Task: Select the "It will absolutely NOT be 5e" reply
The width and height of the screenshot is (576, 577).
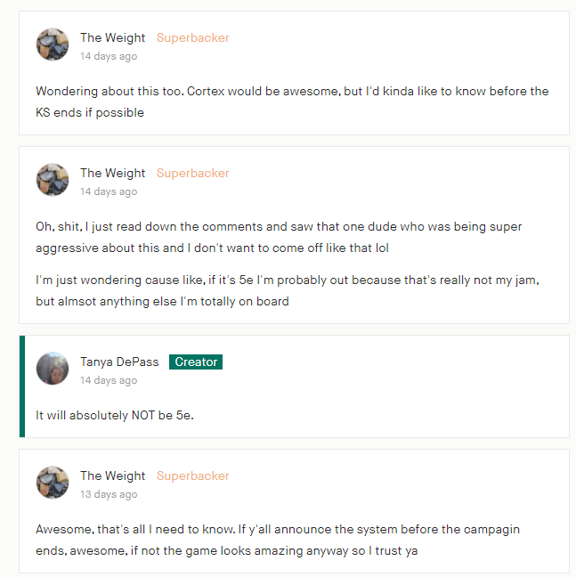Action: click(115, 415)
